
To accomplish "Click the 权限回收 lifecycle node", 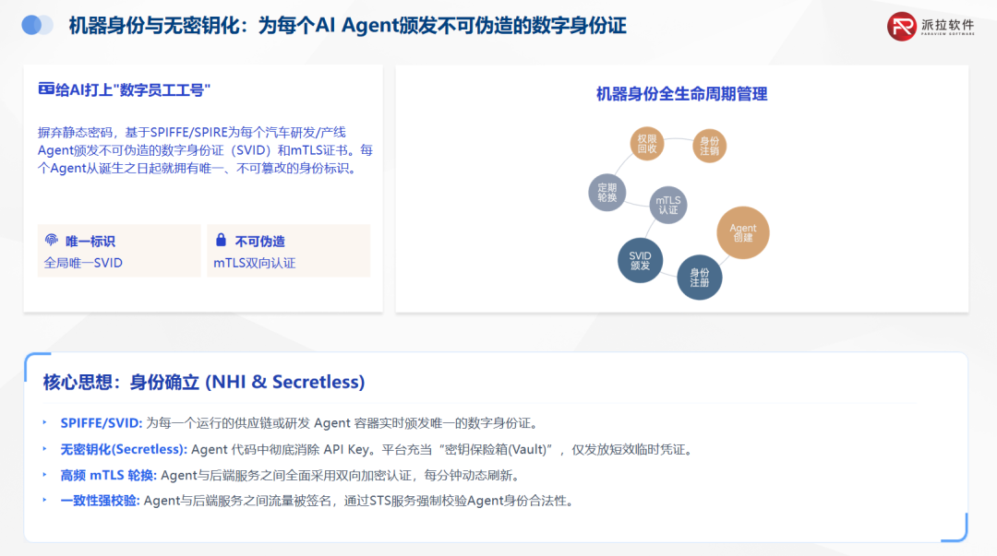I will pos(647,146).
